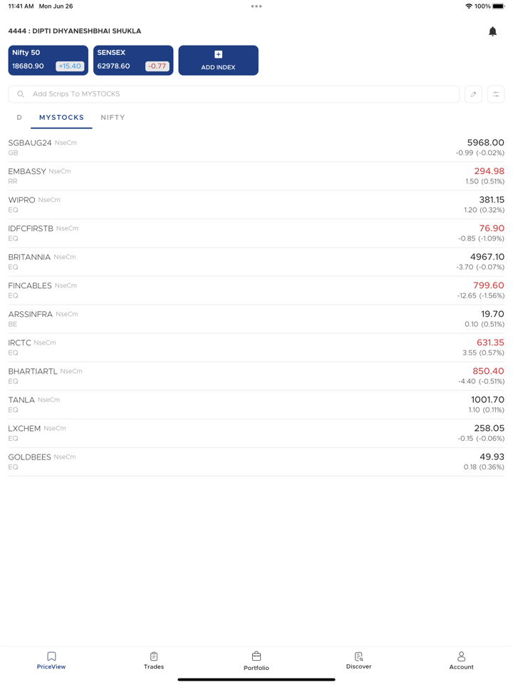The height and width of the screenshot is (685, 513).
Task: Go to Portfolio in bottom bar
Action: [x=256, y=660]
